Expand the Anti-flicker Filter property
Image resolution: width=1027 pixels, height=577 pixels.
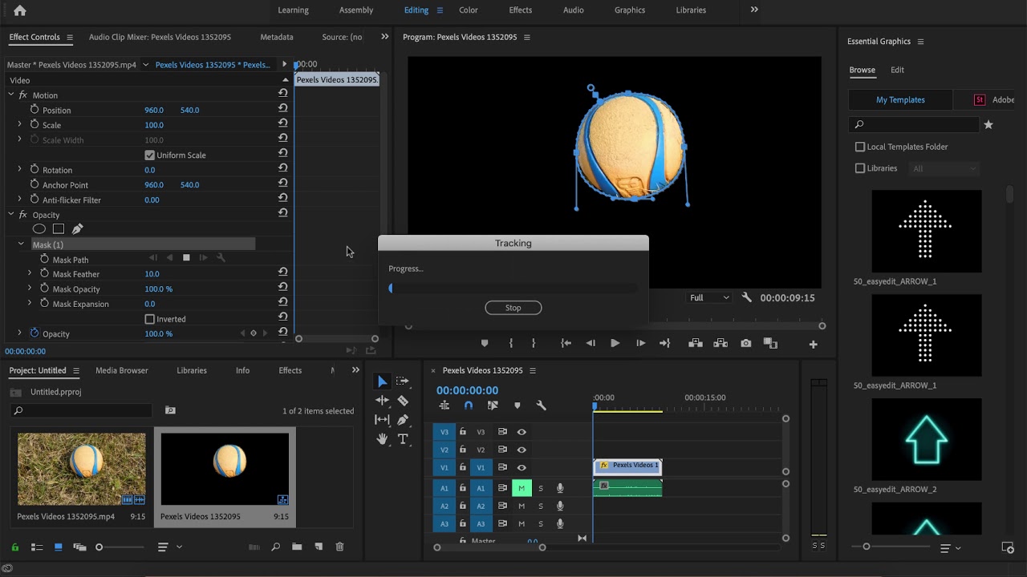(19, 199)
